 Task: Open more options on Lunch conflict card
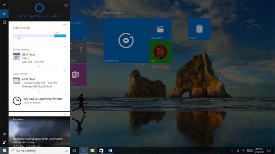tap(65, 71)
